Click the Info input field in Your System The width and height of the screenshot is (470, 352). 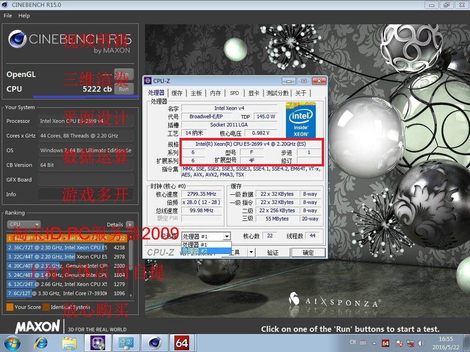pyautogui.click(x=86, y=194)
